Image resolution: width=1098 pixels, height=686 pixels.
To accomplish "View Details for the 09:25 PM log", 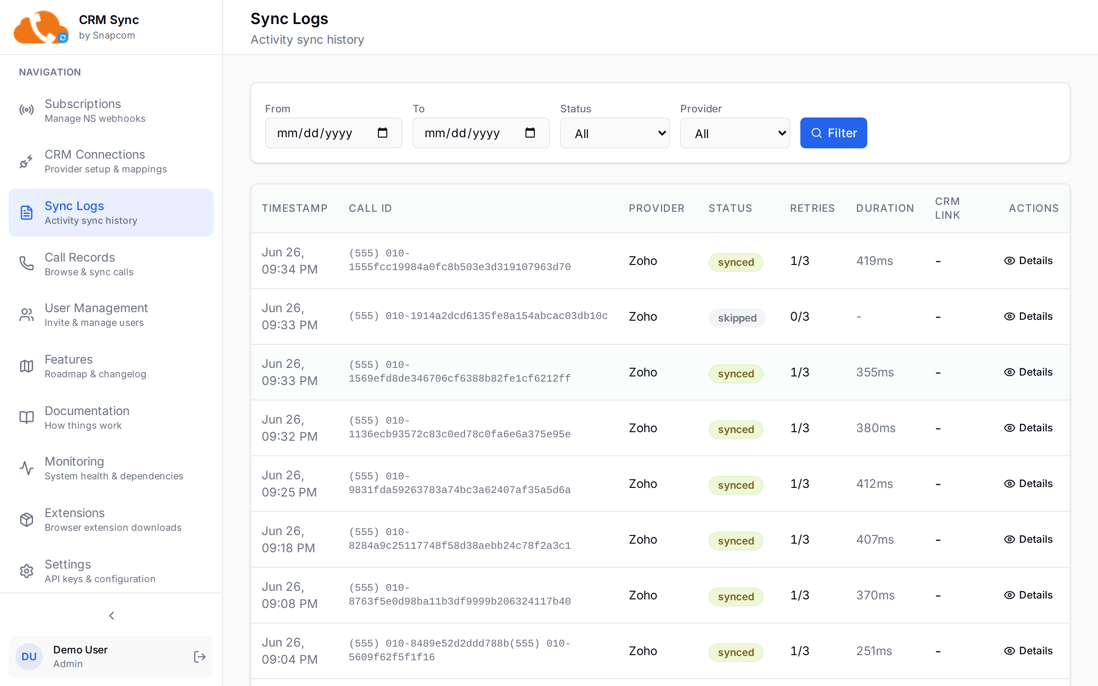I will pos(1028,484).
